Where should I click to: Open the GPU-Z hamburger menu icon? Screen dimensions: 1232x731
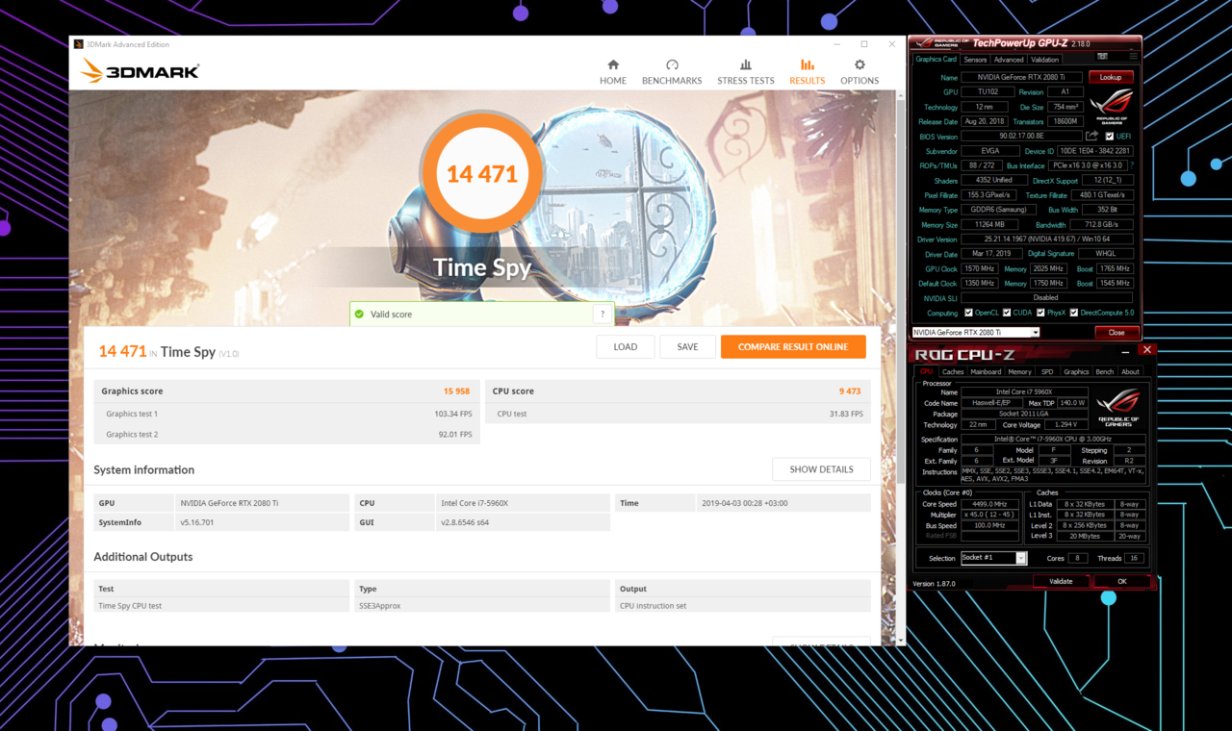tap(1133, 58)
